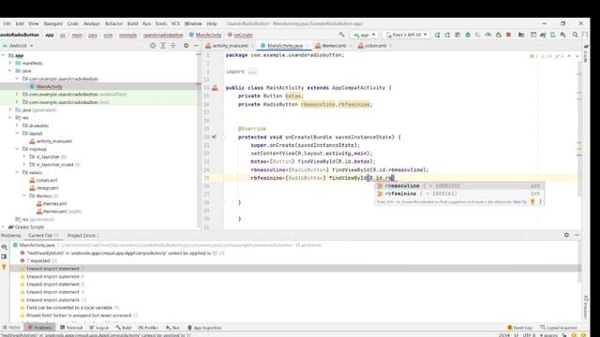Hide the Problems panel minus icon
This screenshot has height=337, width=600.
[577, 235]
